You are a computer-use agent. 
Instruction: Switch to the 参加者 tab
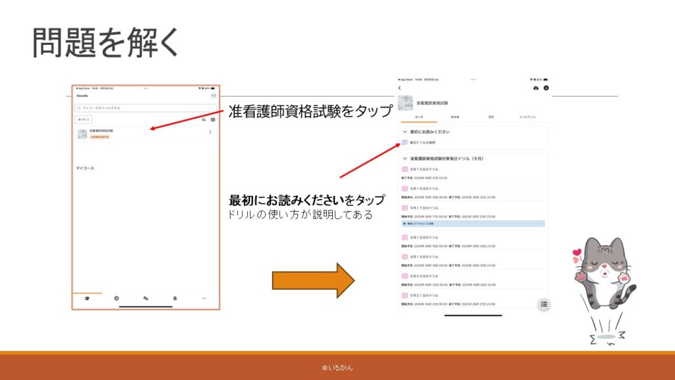[x=455, y=117]
